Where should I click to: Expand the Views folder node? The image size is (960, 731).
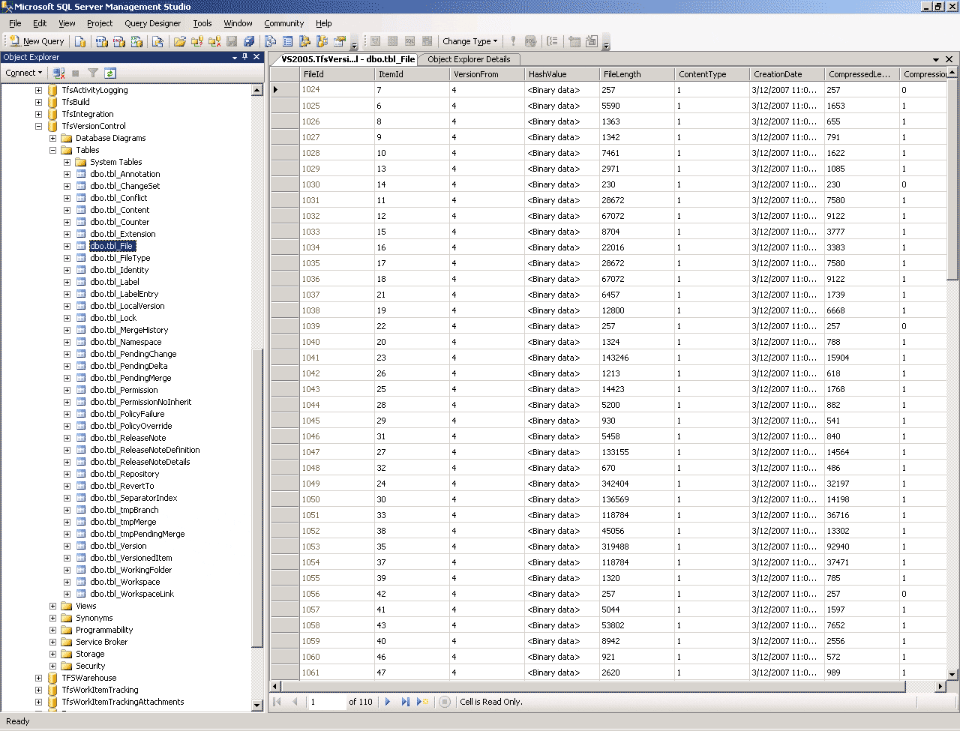pyautogui.click(x=52, y=606)
